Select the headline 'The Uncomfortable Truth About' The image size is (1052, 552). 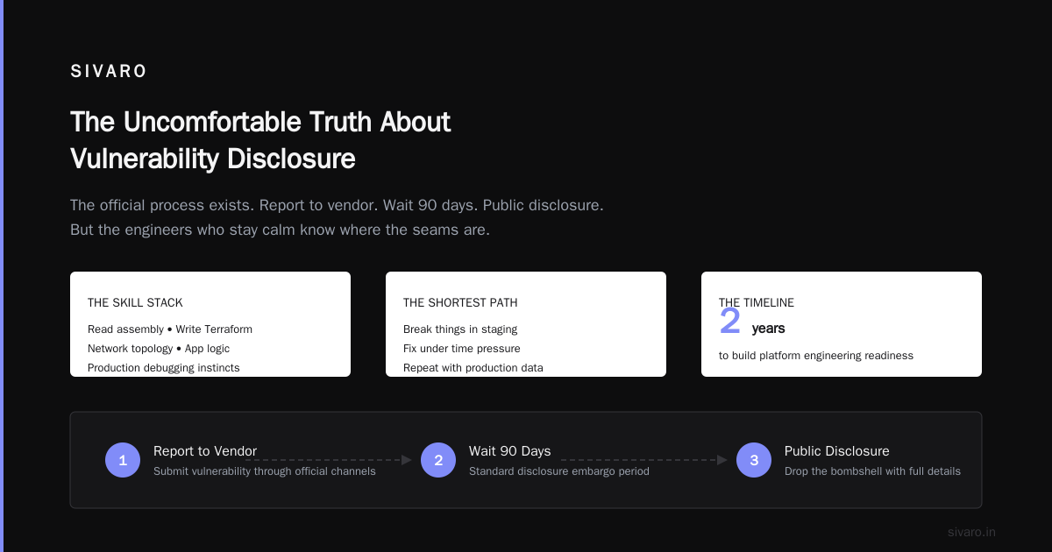tap(260, 122)
